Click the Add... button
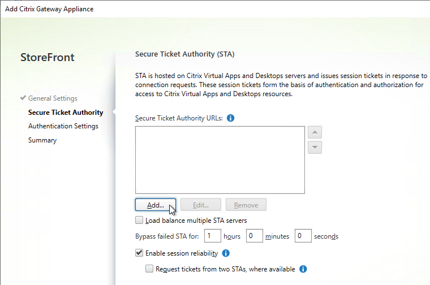 (156, 205)
